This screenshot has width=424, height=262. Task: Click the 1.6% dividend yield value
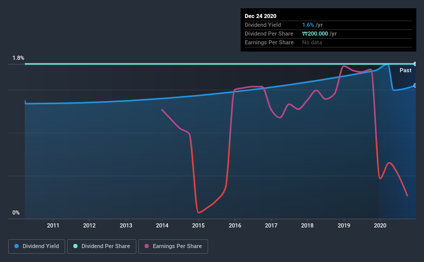(308, 25)
